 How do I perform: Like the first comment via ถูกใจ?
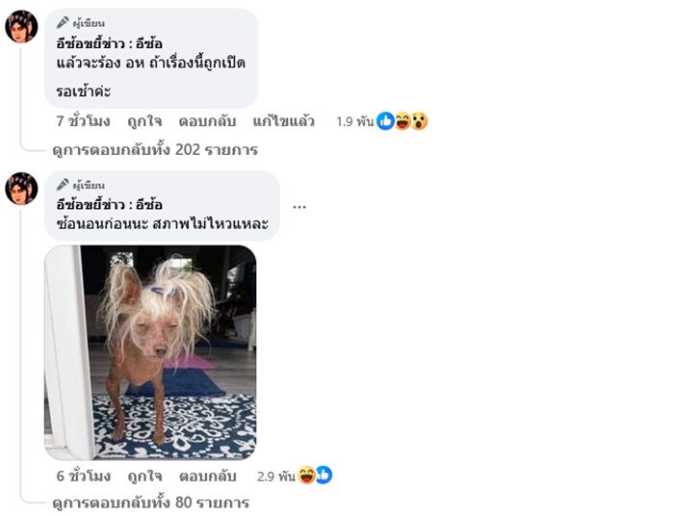click(x=144, y=121)
